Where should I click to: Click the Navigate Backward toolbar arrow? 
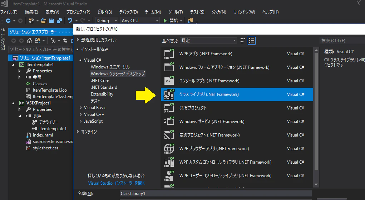[x=8, y=21]
